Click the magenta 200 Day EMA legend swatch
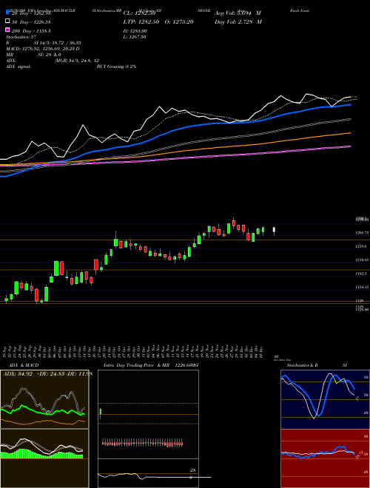 pyautogui.click(x=7, y=30)
